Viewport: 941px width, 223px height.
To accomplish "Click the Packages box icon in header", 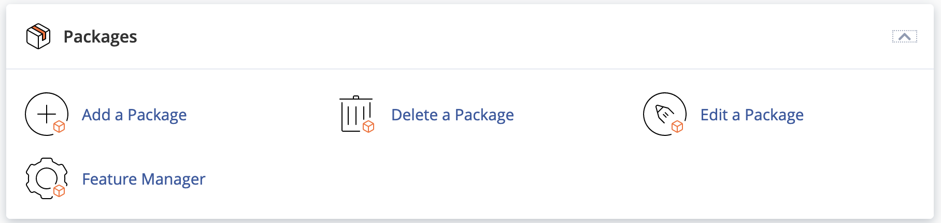I will 38,36.
